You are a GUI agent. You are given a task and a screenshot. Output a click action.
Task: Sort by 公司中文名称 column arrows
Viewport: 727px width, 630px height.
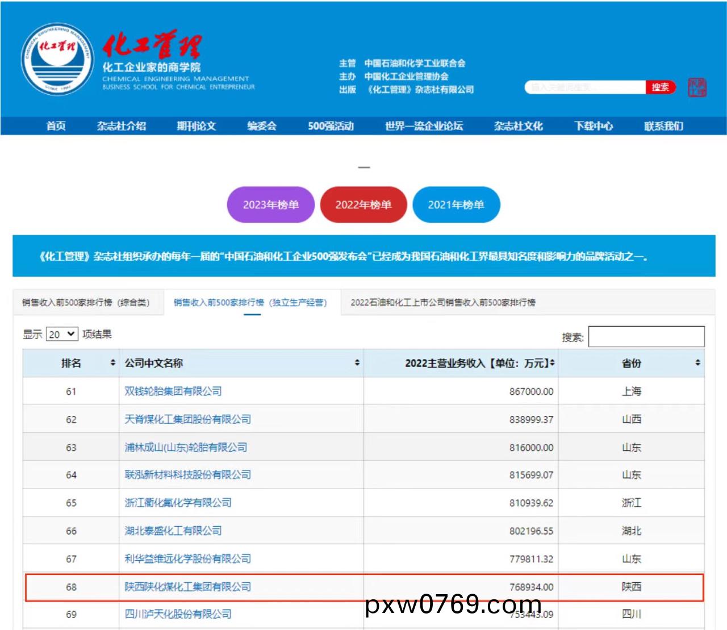click(357, 363)
